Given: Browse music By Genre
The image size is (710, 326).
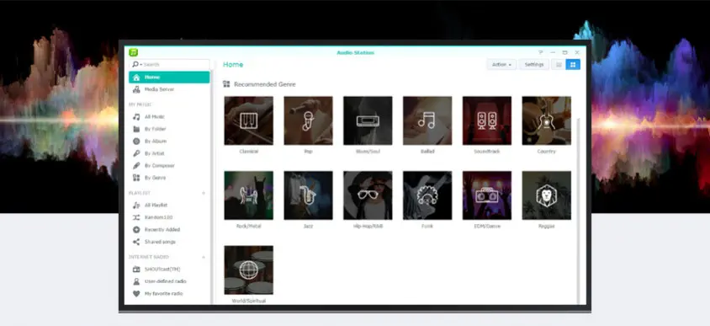Looking at the screenshot, I should point(169,178).
